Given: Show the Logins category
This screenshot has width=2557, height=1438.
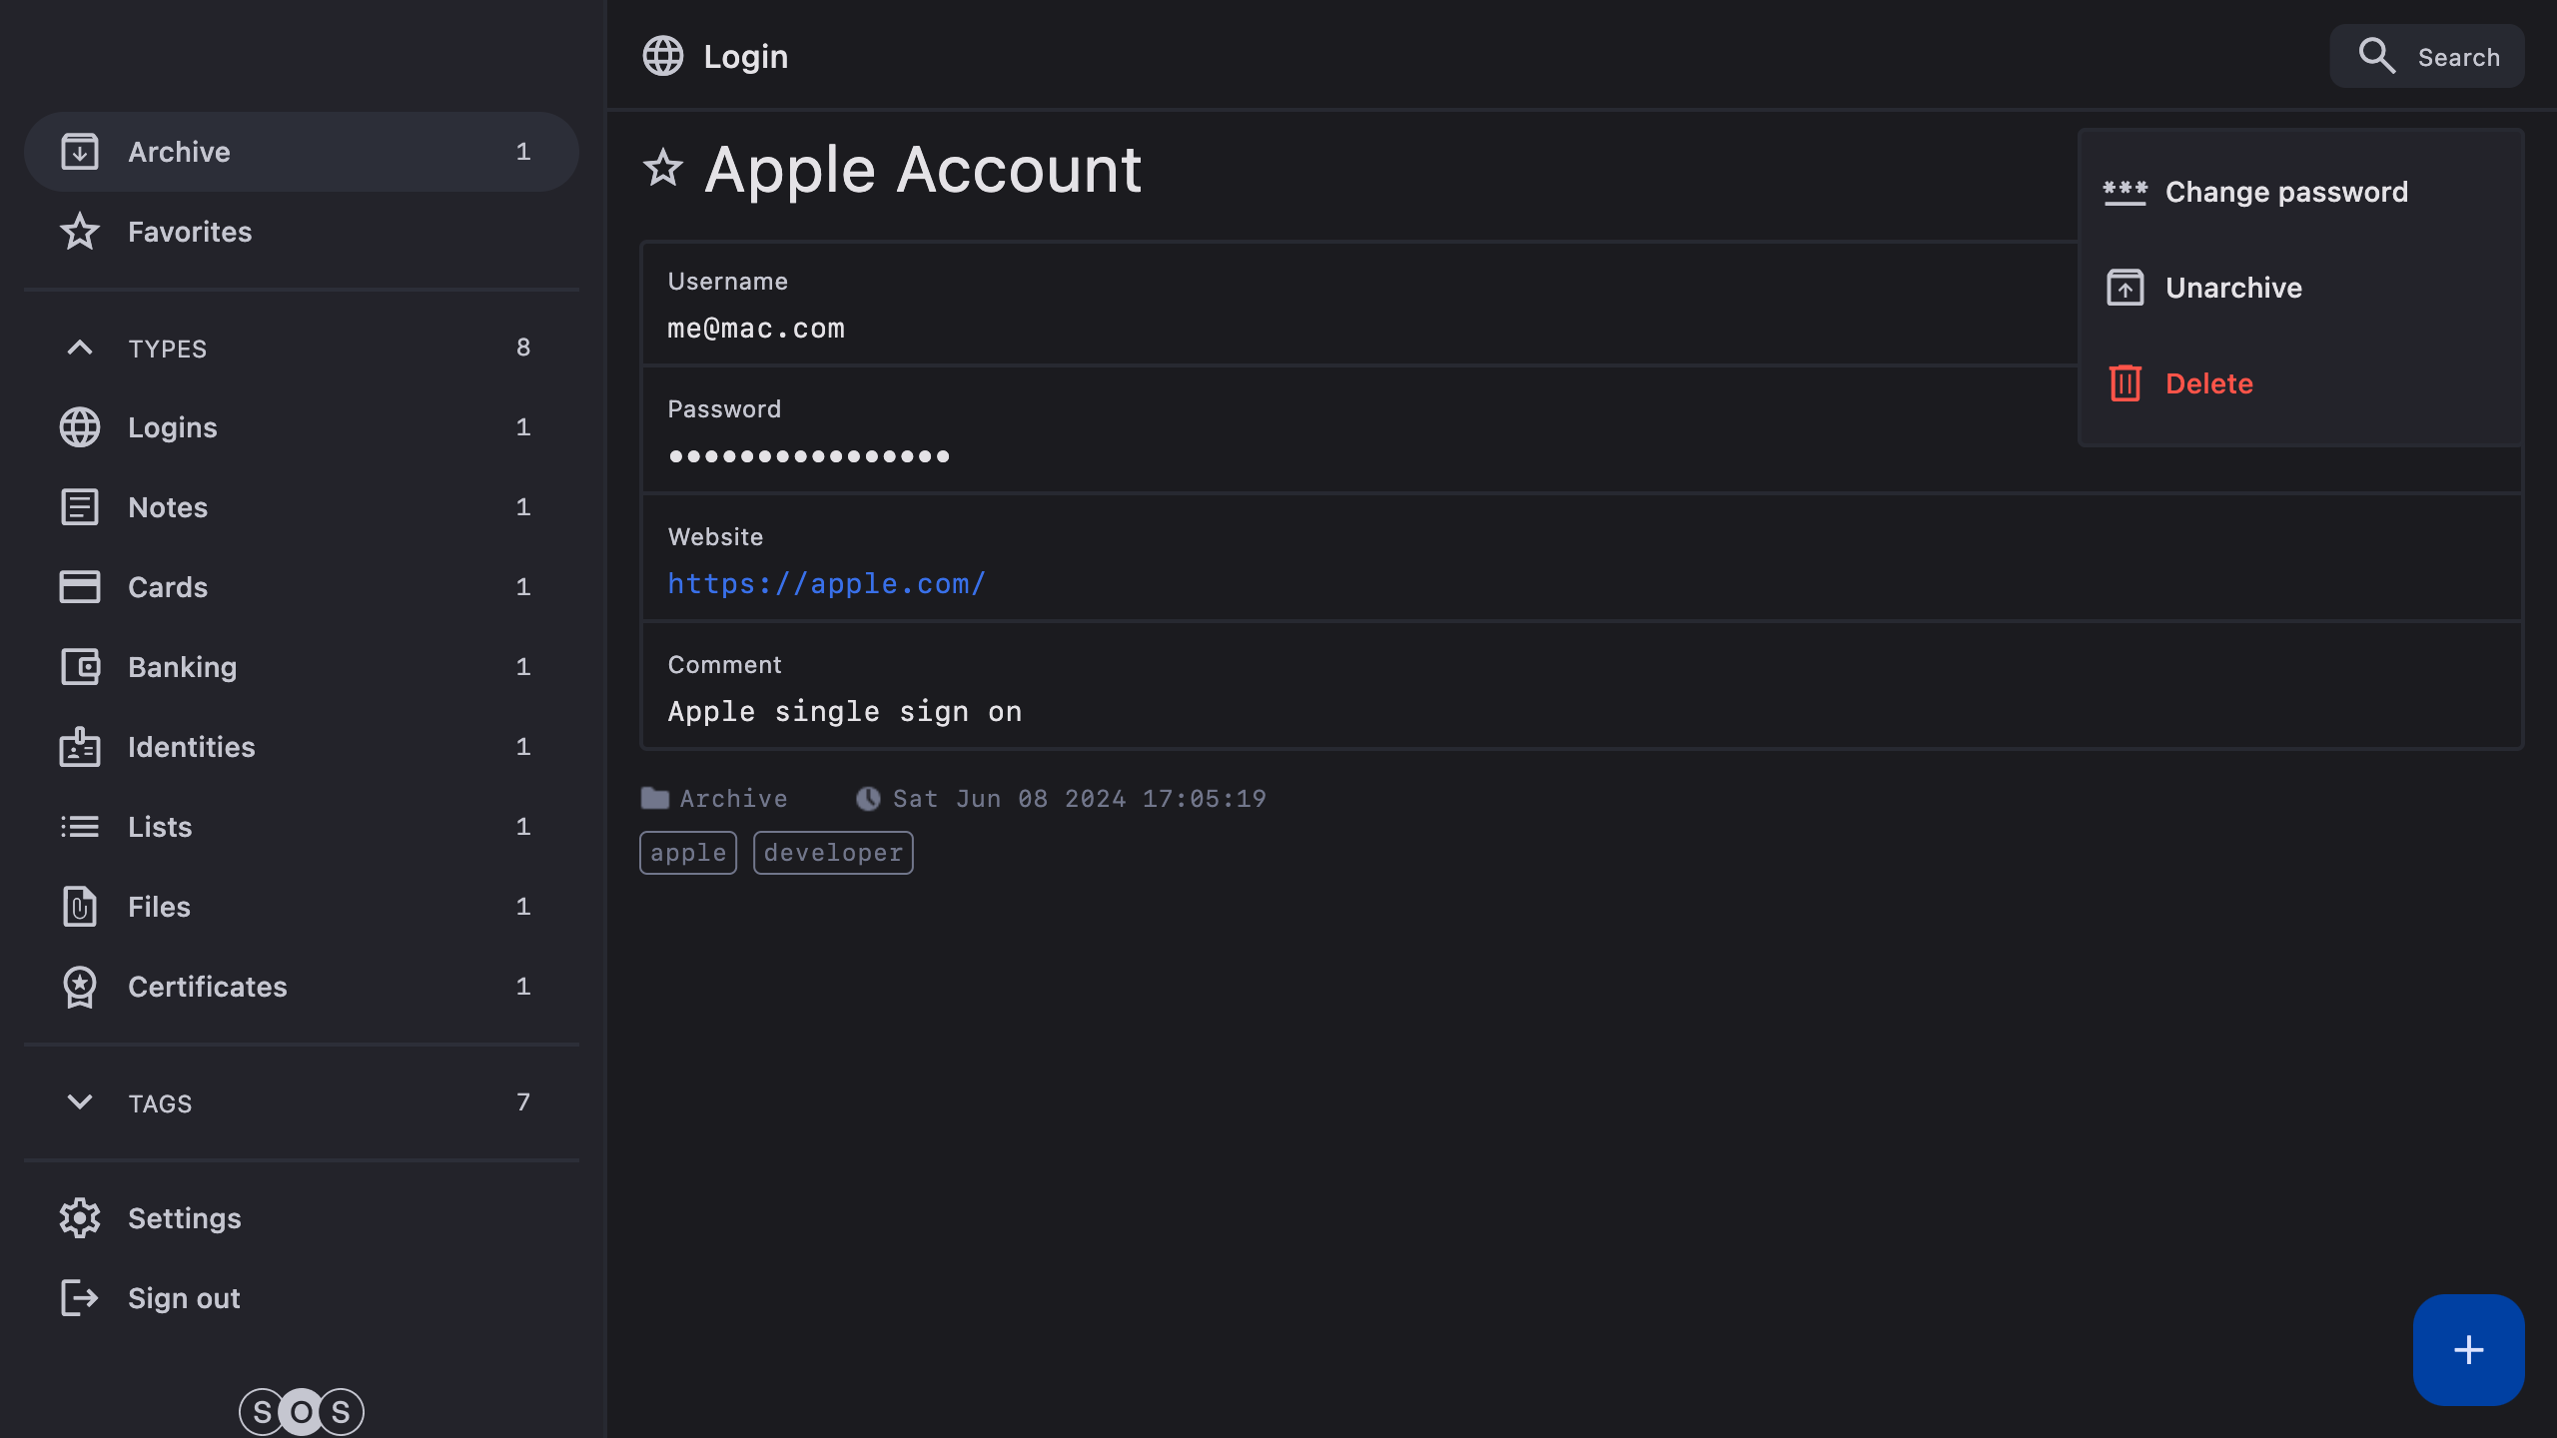Looking at the screenshot, I should (x=172, y=427).
